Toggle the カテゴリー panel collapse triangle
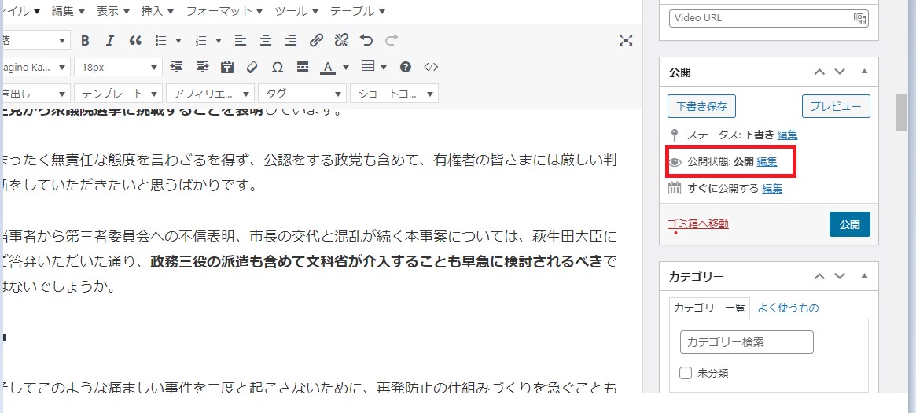 coord(864,276)
